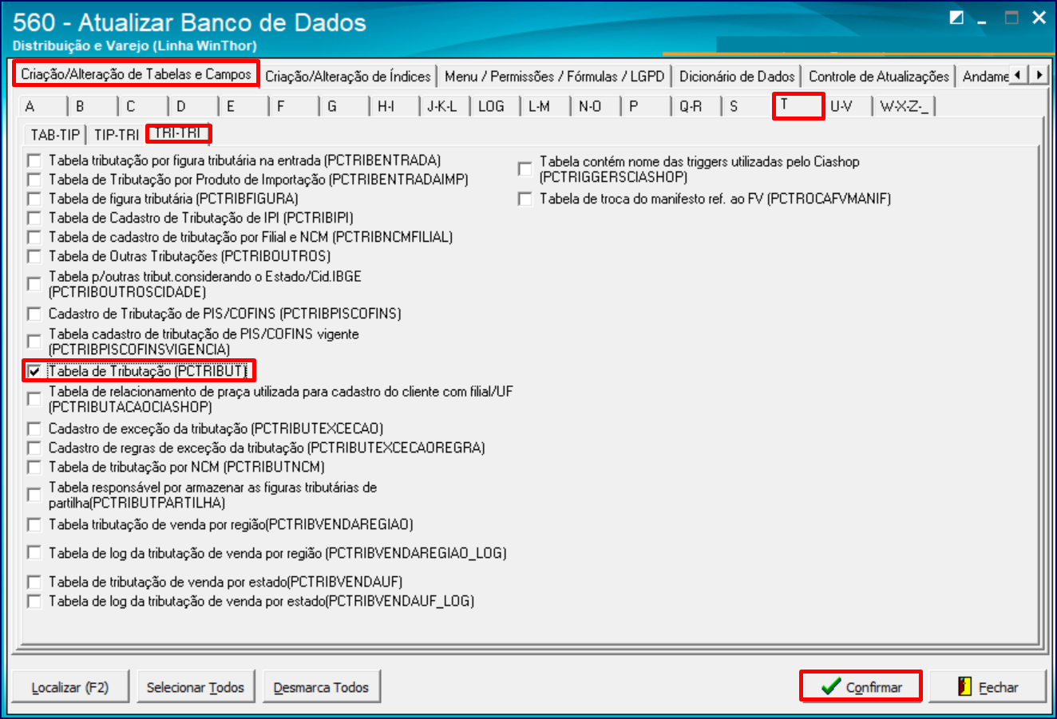Open Criação/Alteração de Tabelas e Campos tab

pos(136,74)
